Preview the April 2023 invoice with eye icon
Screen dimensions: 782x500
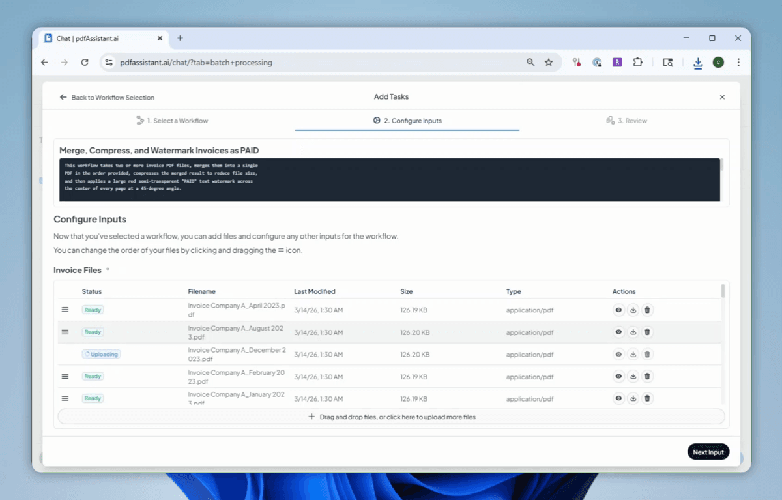tap(618, 310)
